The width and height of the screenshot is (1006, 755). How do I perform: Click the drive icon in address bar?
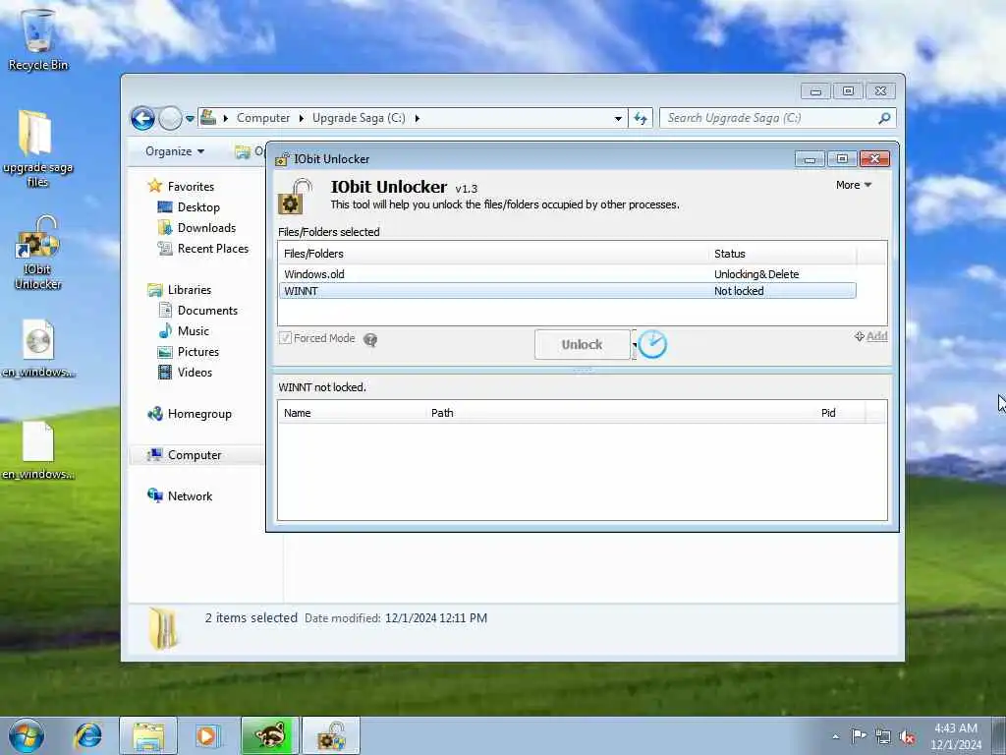[x=208, y=118]
